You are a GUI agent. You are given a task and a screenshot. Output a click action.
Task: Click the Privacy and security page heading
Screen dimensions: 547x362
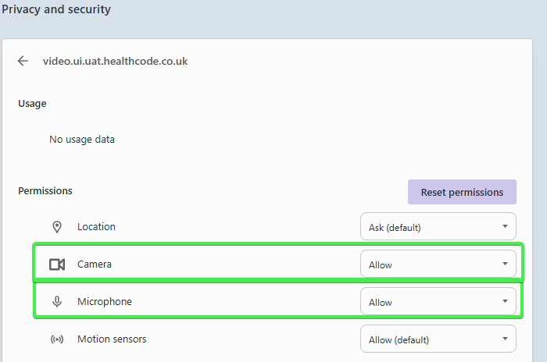click(x=56, y=10)
